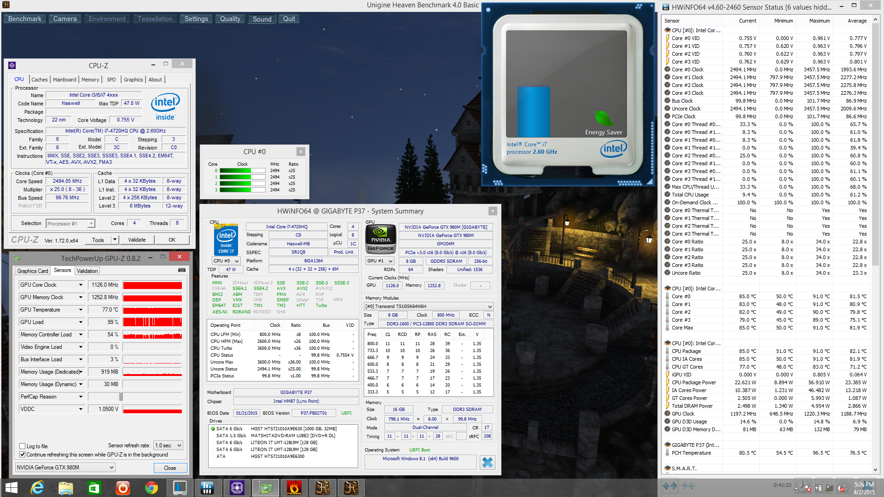Open FurMark from the taskbar

294,487
